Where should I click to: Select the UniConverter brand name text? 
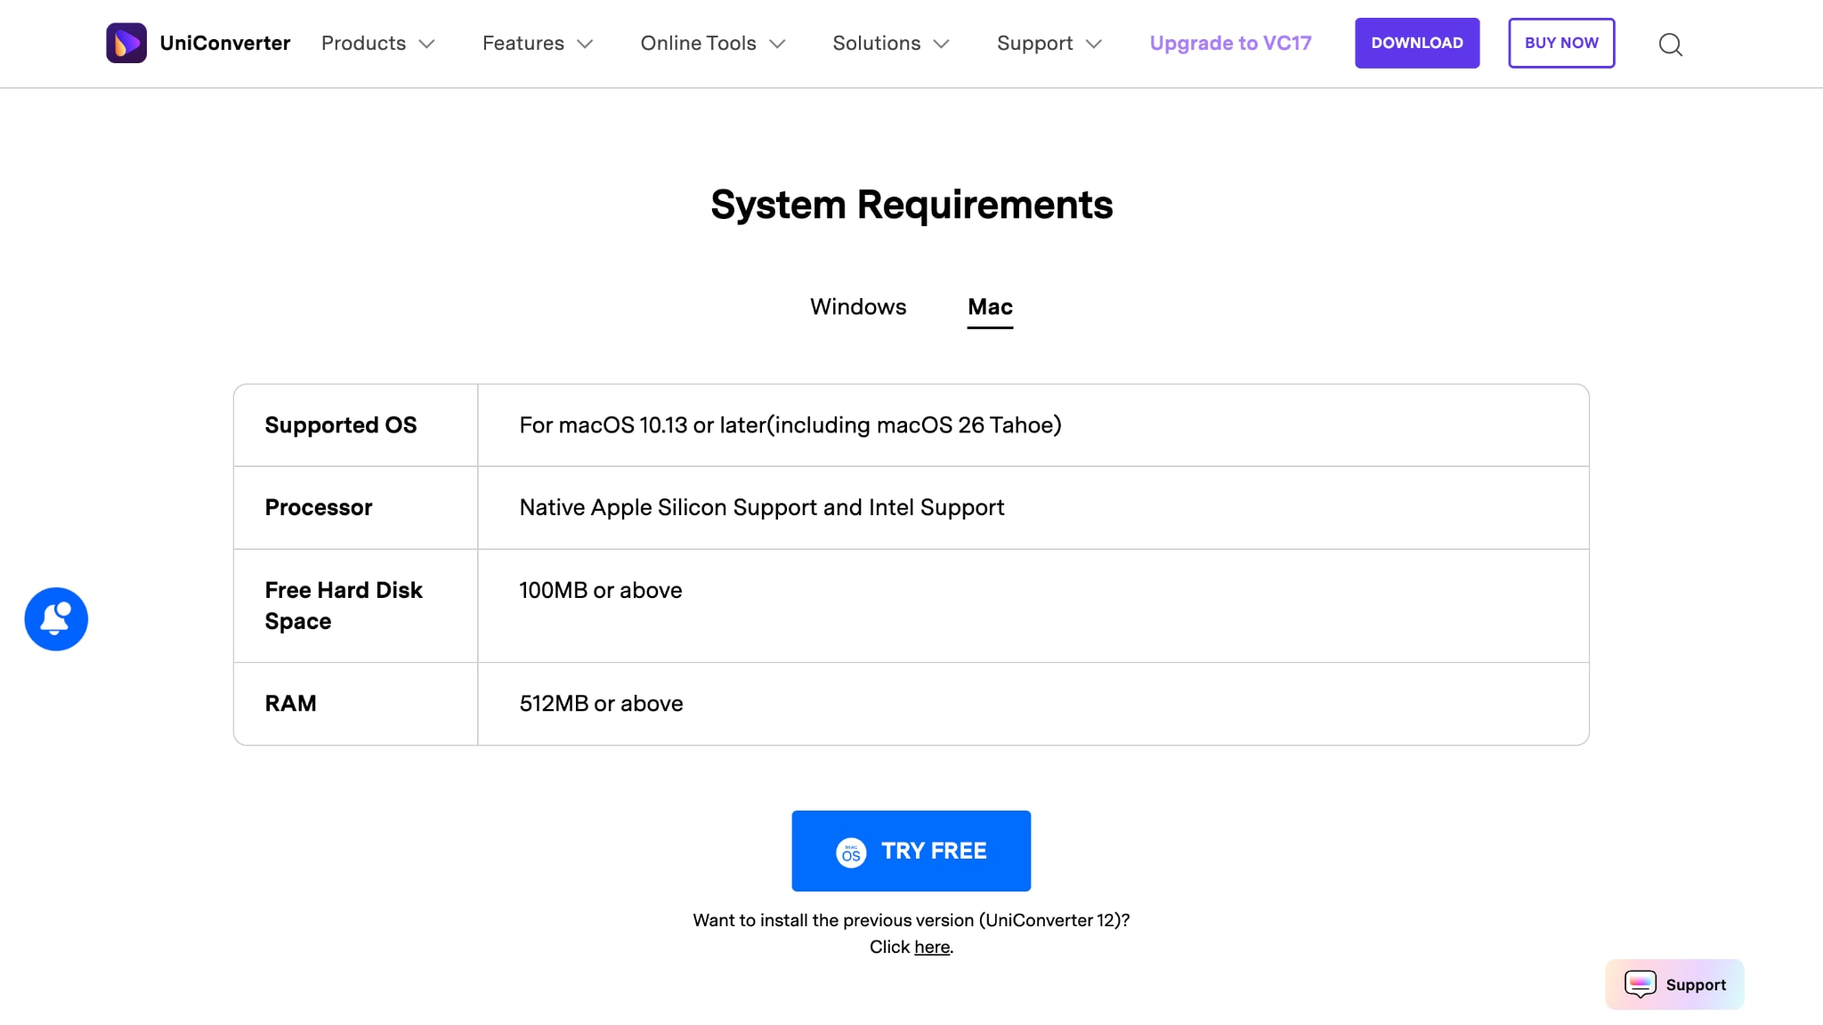click(x=225, y=42)
